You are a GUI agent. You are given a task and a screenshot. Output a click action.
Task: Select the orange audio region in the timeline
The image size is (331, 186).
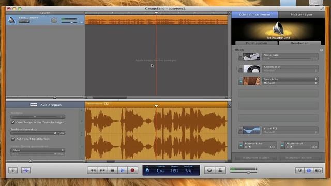click(156, 21)
